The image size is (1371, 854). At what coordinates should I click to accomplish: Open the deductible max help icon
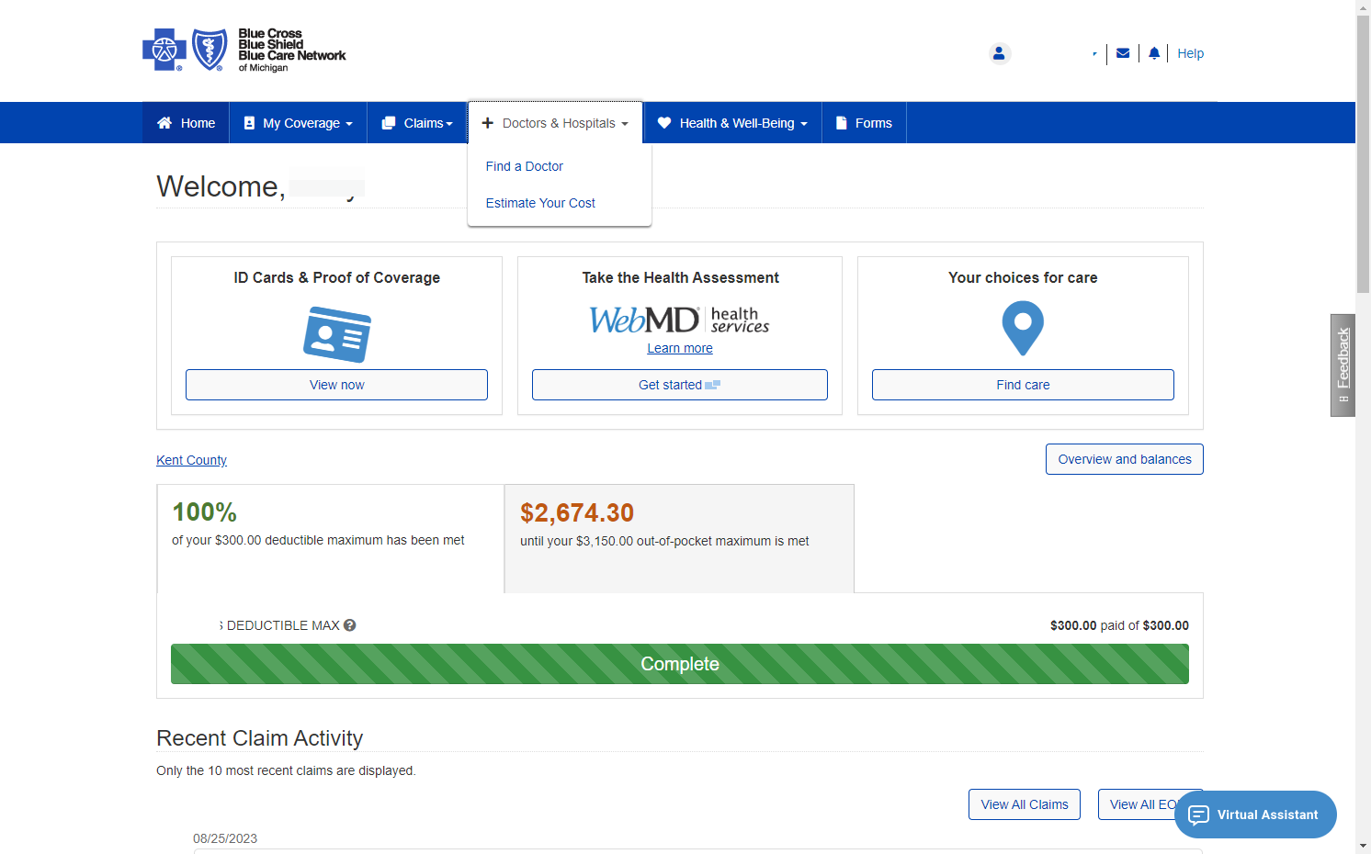click(350, 625)
